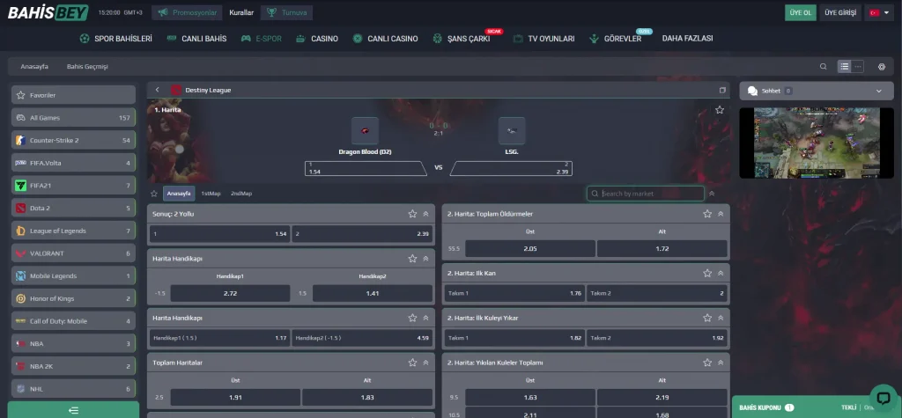The image size is (902, 418).
Task: Open live chat support bubble
Action: (x=884, y=398)
